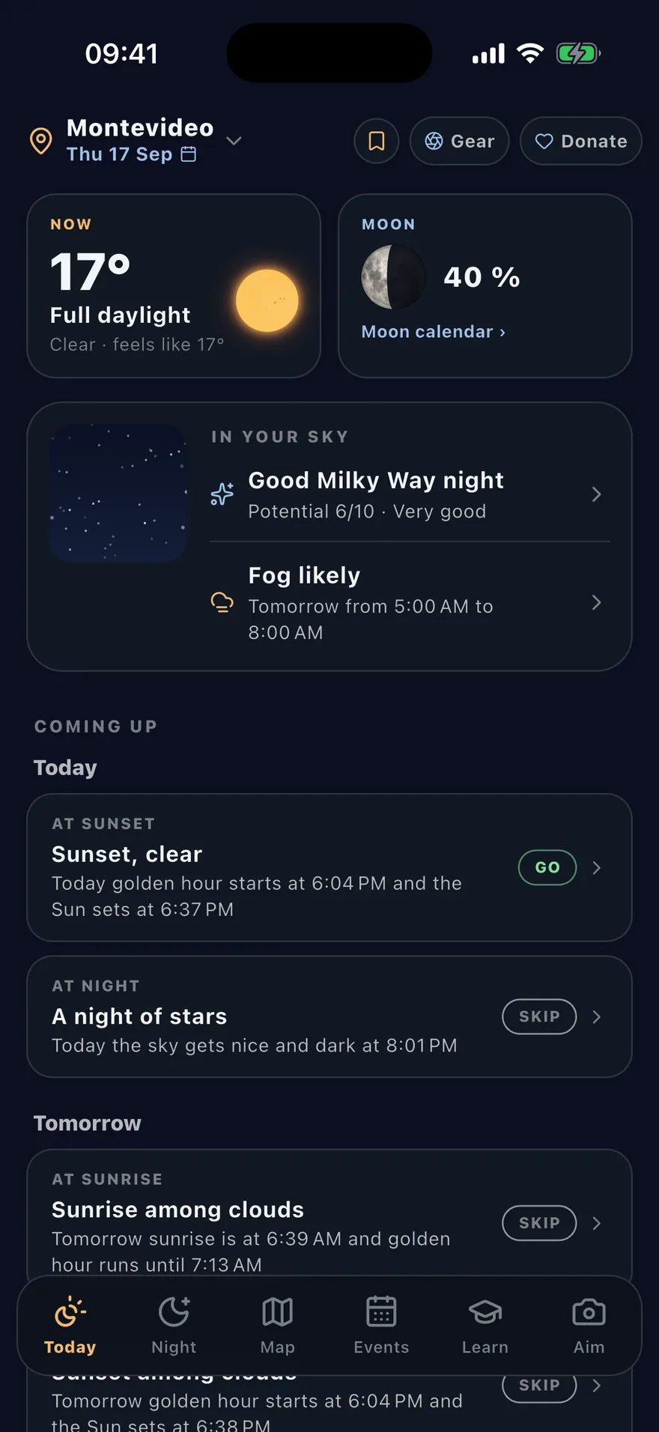The height and width of the screenshot is (1432, 659).
Task: Tap the Milky Way sparkle icon
Action: click(222, 494)
